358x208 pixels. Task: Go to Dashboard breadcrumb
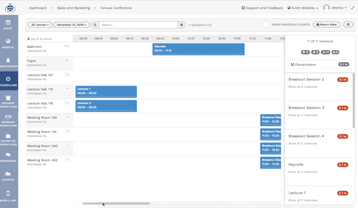38,8
